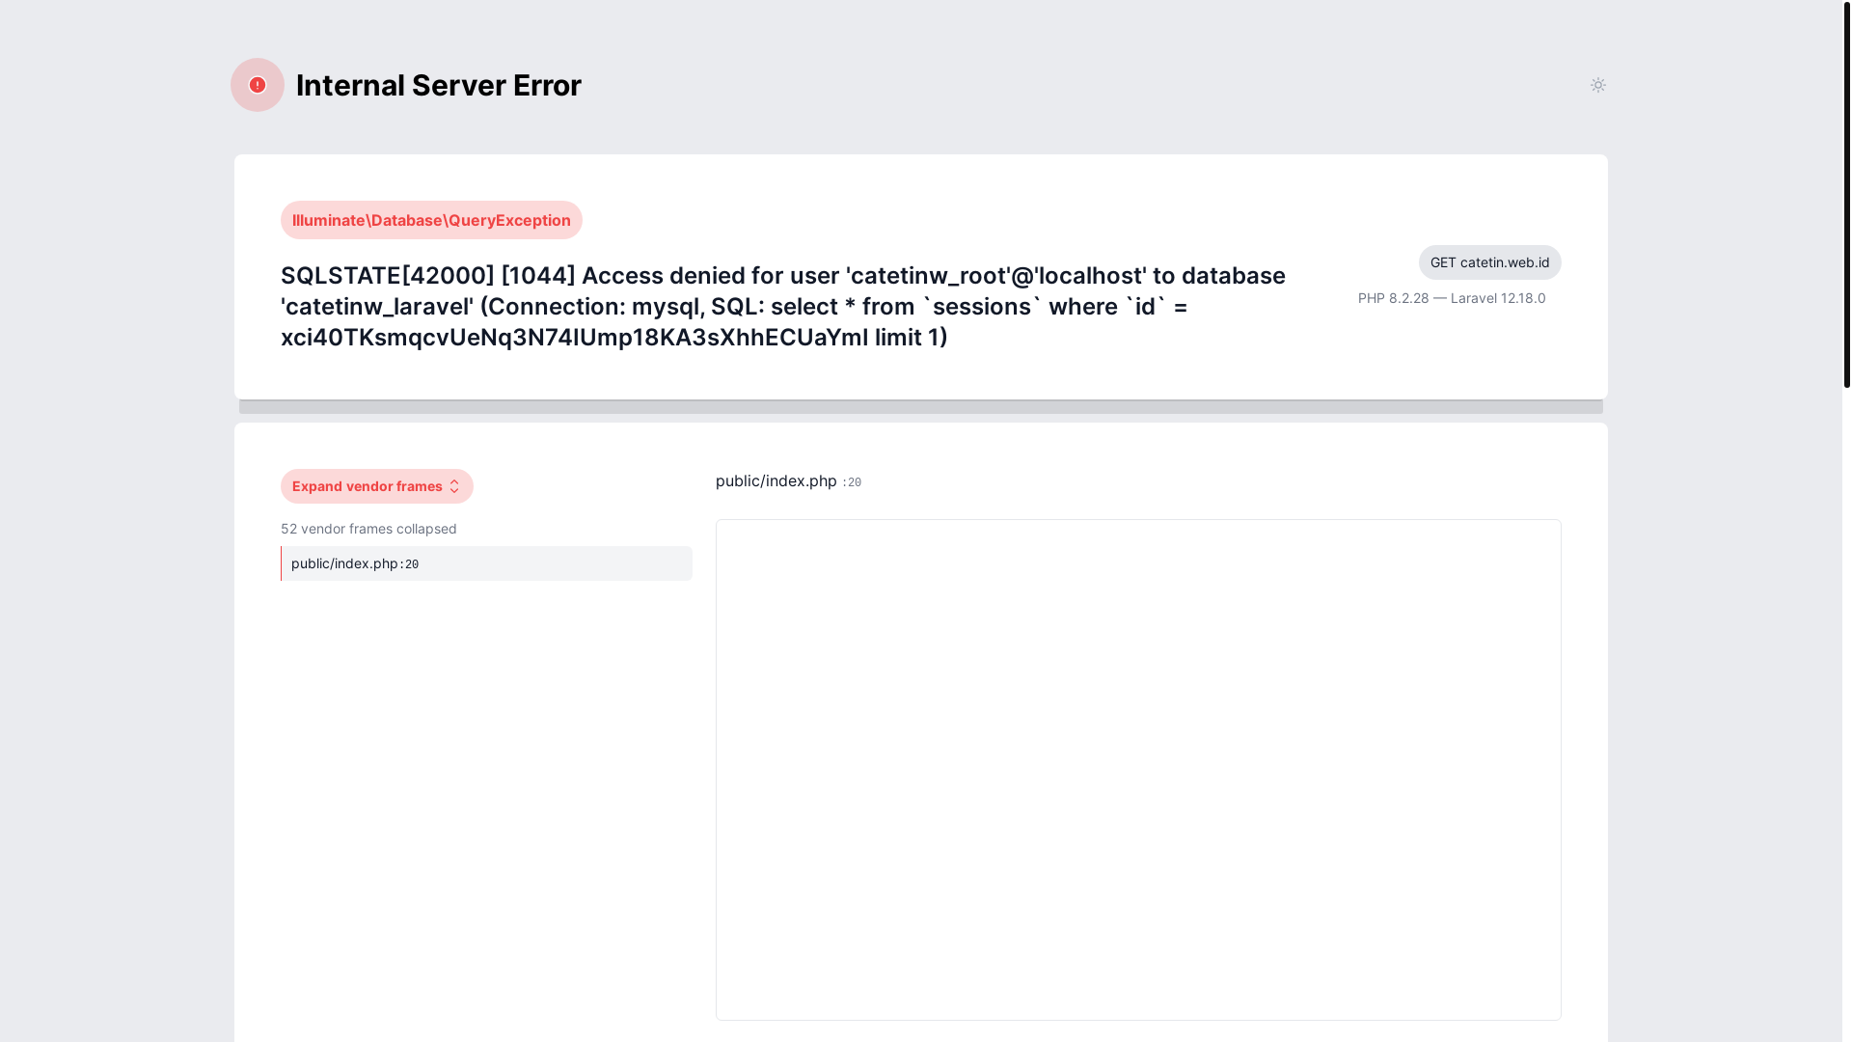The image size is (1852, 1042).
Task: Click the GET catetin.web.id request badge
Action: [x=1489, y=262]
